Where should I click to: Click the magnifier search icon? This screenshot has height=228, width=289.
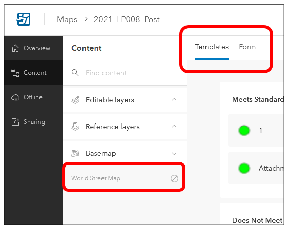tap(75, 73)
